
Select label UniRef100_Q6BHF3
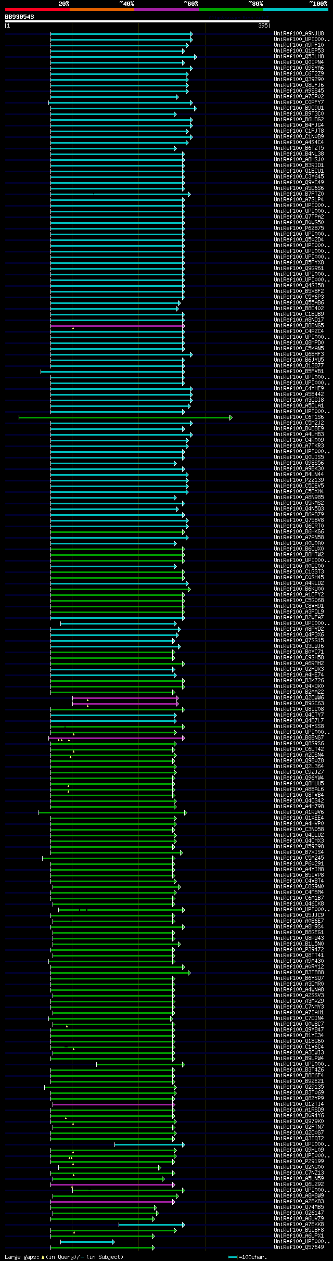point(299,354)
